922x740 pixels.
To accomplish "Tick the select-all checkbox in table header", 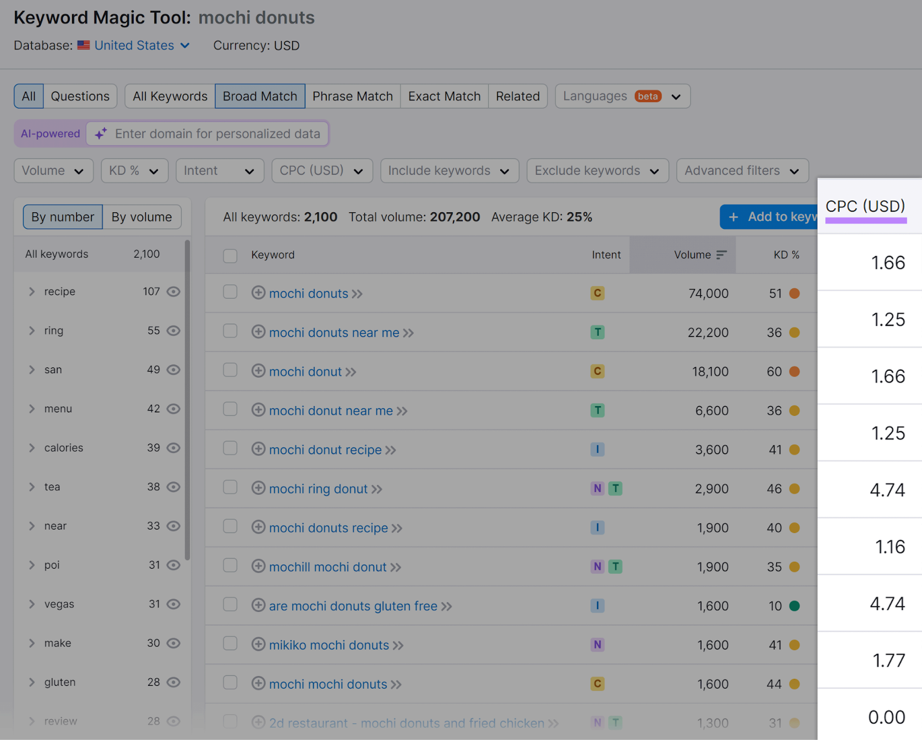I will 230,256.
